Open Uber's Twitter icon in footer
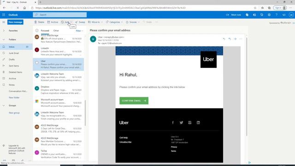 point(181,123)
